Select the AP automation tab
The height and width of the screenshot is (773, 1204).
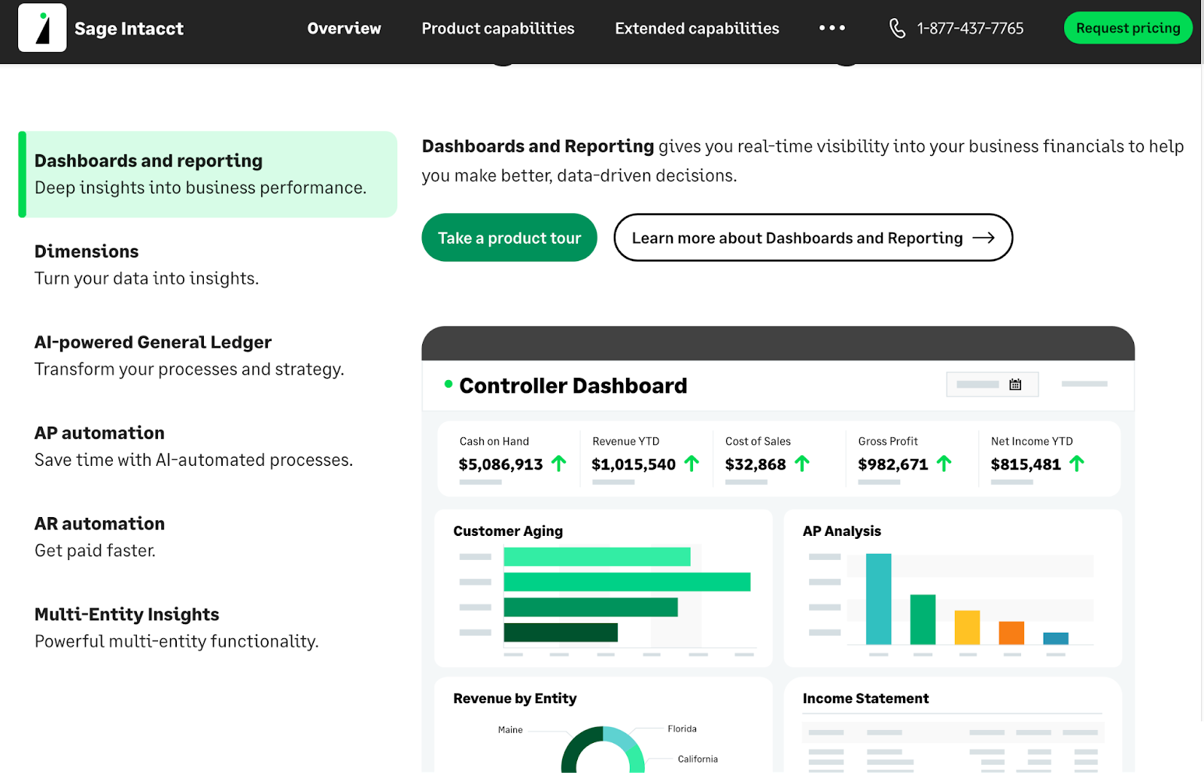tap(99, 434)
